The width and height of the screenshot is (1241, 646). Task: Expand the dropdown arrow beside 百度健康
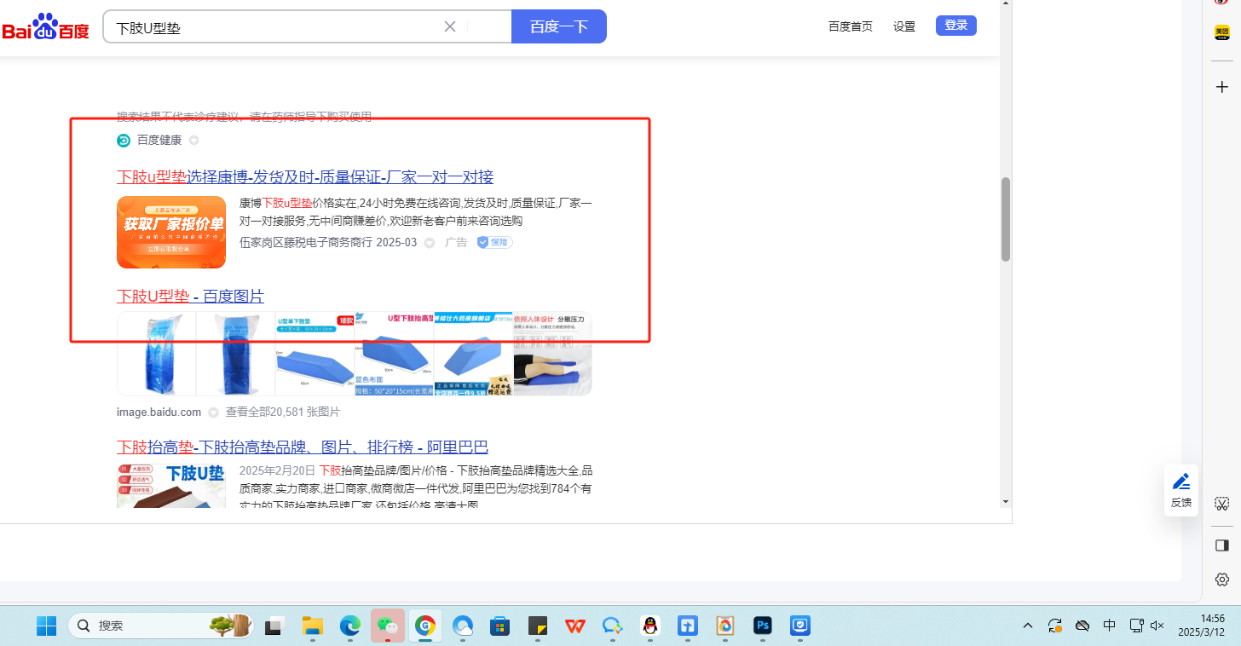(x=193, y=141)
